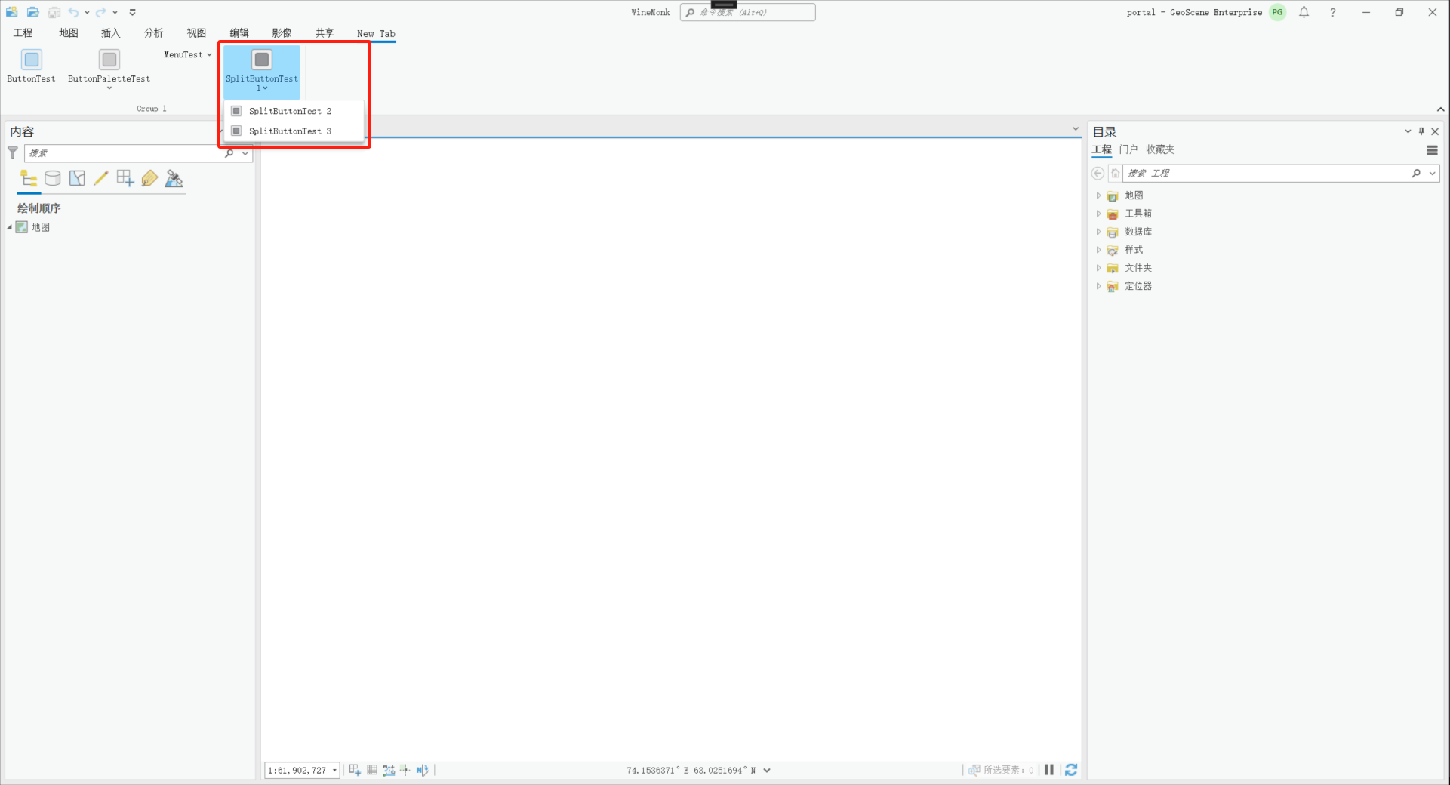
Task: Switch to the 共享 ribbon tab
Action: click(x=325, y=33)
